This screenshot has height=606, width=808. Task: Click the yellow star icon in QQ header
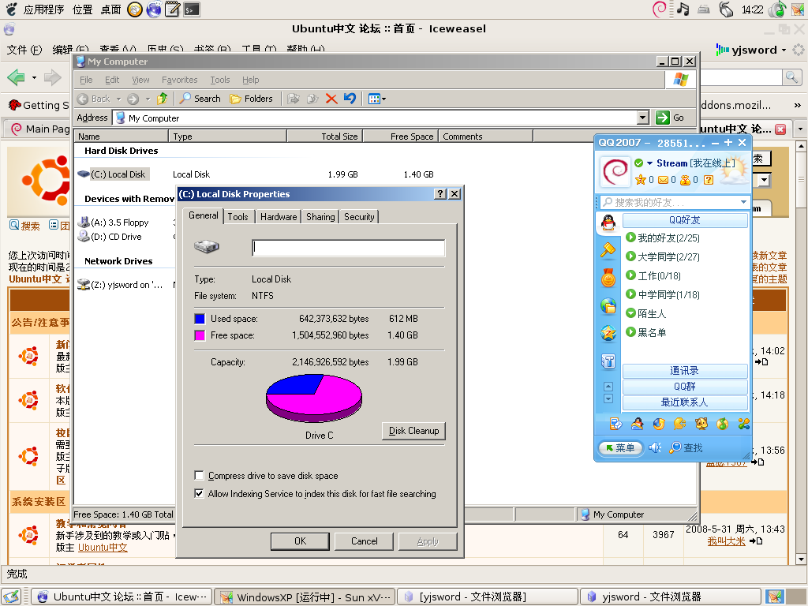coord(641,179)
